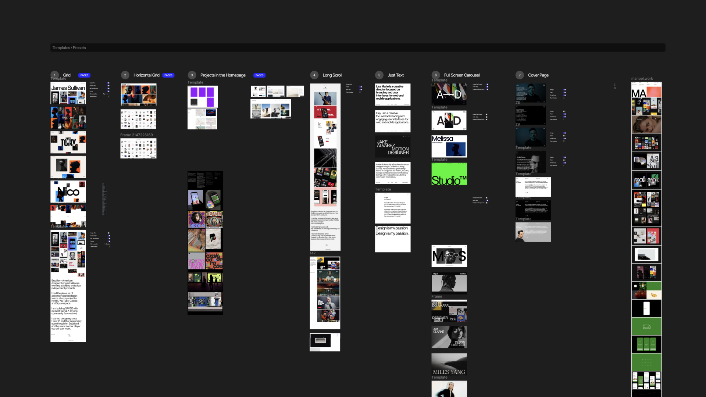Click the number 3 circle badge
This screenshot has height=397, width=706.
[x=192, y=75]
